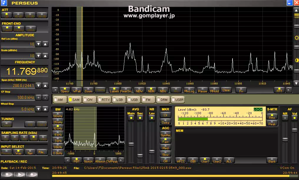Click the contrast half-circle icon beside the spectrum
This screenshot has height=180, width=299.
click(297, 60)
